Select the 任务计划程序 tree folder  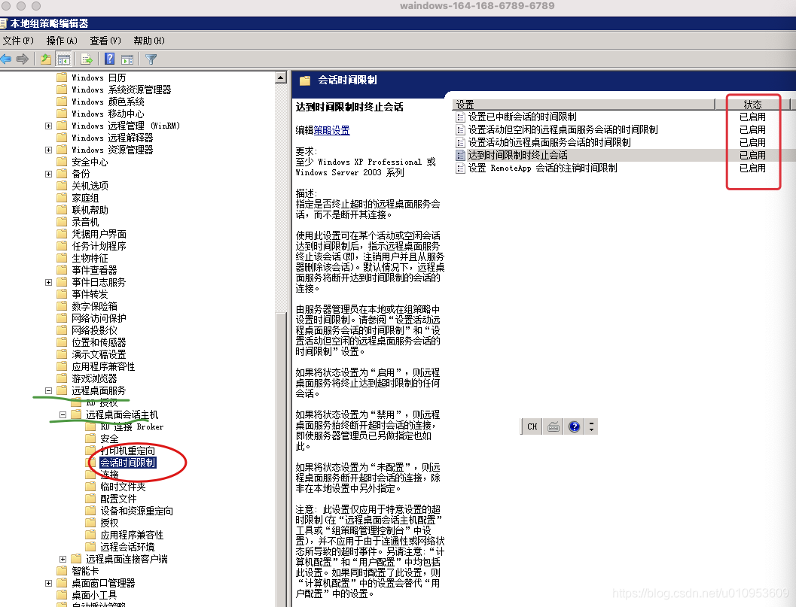click(x=99, y=246)
